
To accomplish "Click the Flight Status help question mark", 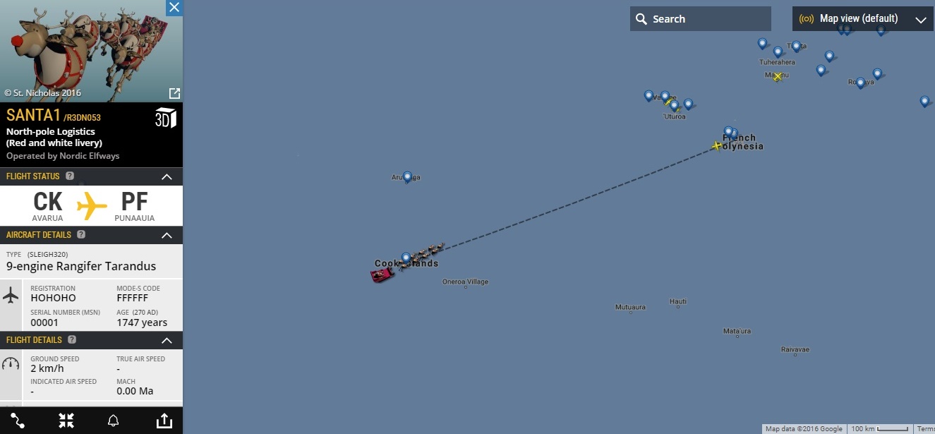I will pyautogui.click(x=70, y=176).
